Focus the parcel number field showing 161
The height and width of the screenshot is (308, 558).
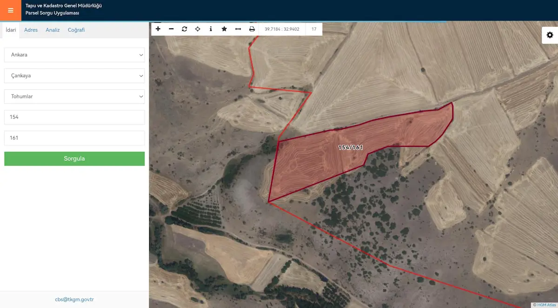point(74,138)
